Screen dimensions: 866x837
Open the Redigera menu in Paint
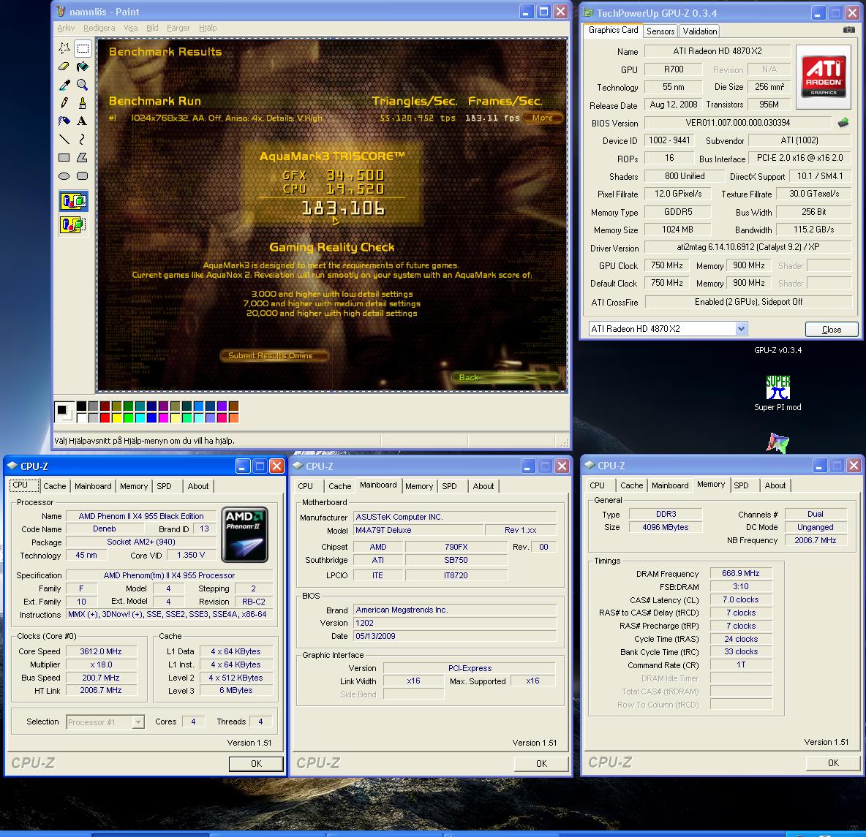pyautogui.click(x=99, y=28)
